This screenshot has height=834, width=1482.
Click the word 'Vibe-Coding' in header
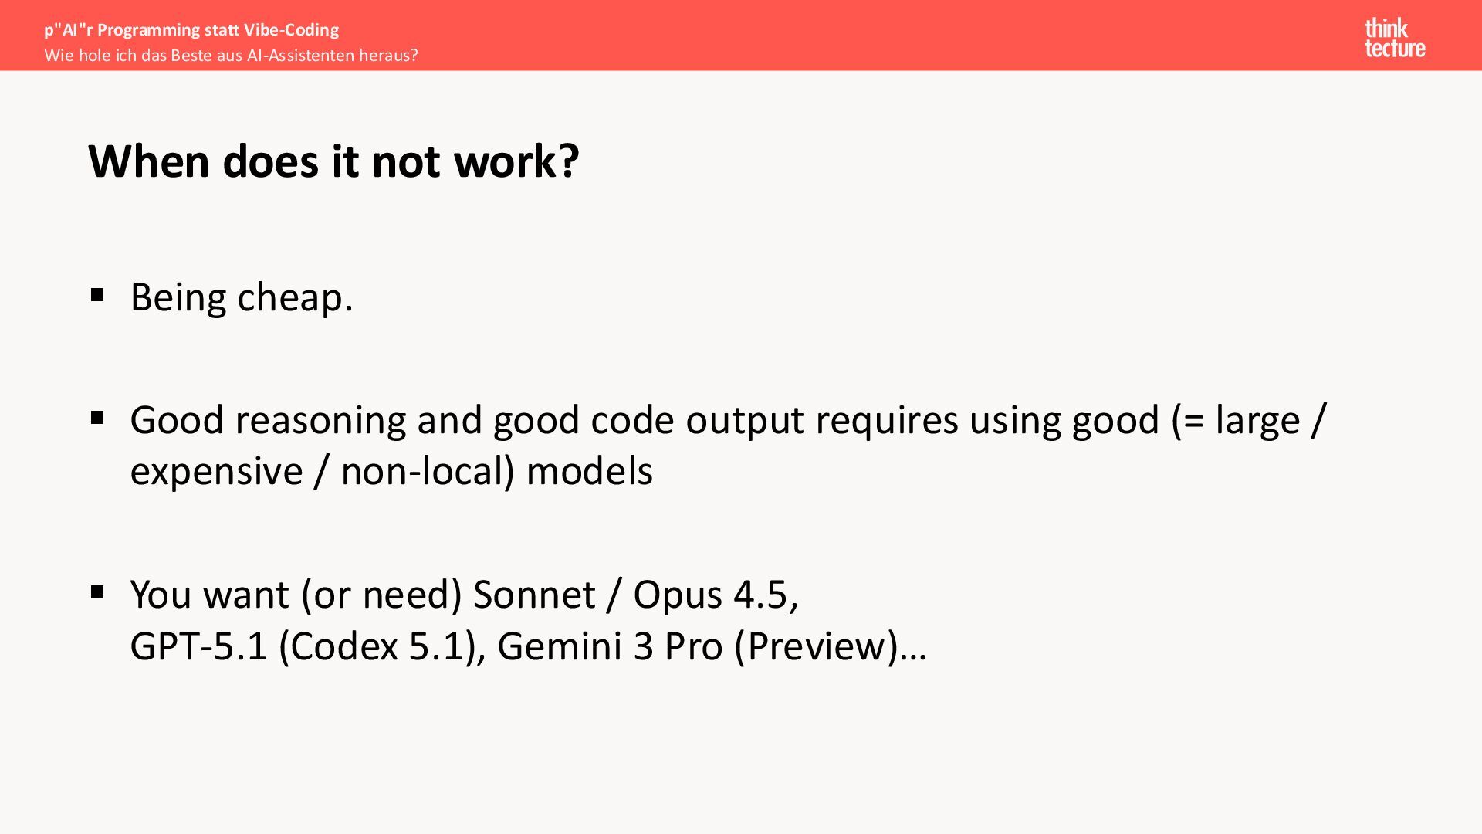292,30
